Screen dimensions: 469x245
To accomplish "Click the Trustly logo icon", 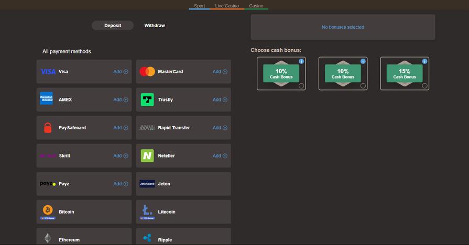I will (147, 99).
